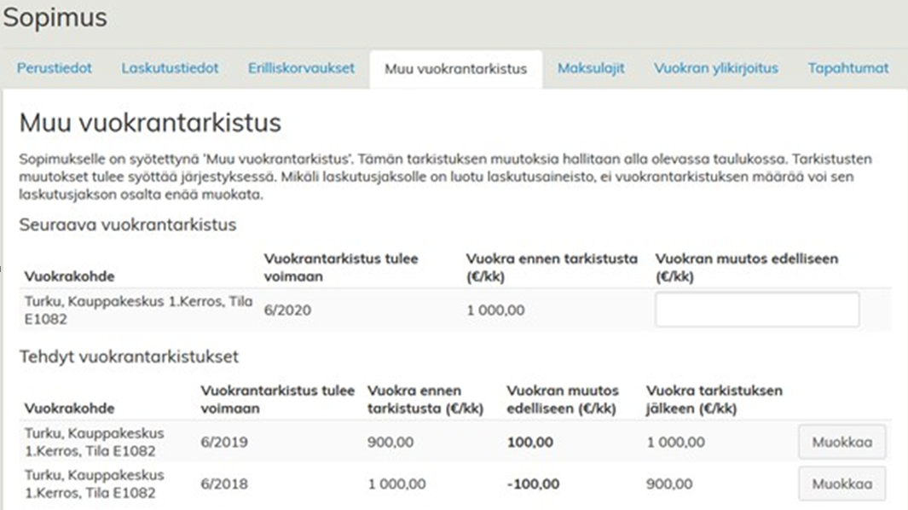Click the bold 100,00 rent change value
This screenshot has height=510, width=908.
pyautogui.click(x=529, y=443)
